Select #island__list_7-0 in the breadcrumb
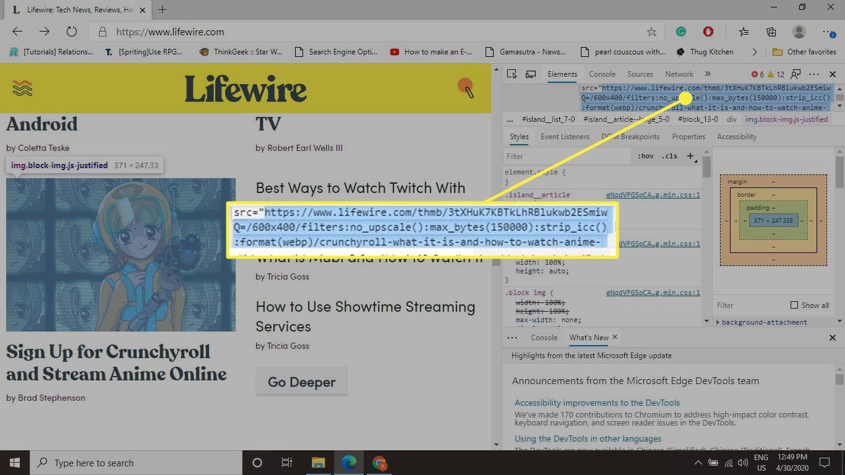This screenshot has width=845, height=475. point(548,119)
